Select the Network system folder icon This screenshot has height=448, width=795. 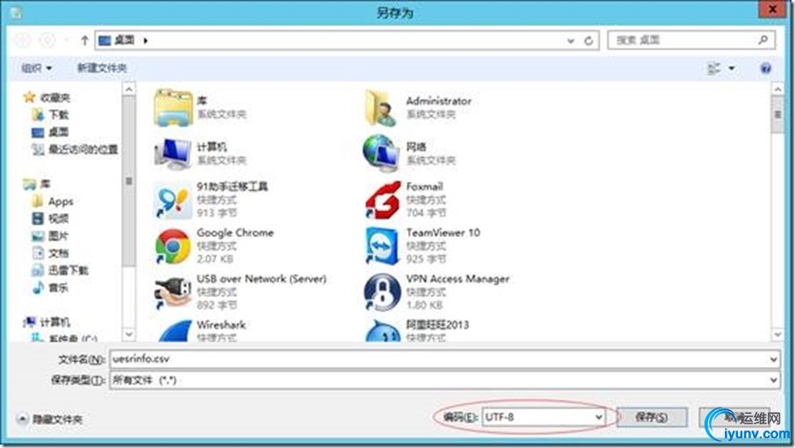coord(381,153)
